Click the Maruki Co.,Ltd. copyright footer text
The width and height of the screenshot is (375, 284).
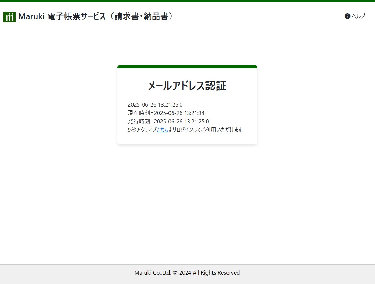(x=187, y=272)
